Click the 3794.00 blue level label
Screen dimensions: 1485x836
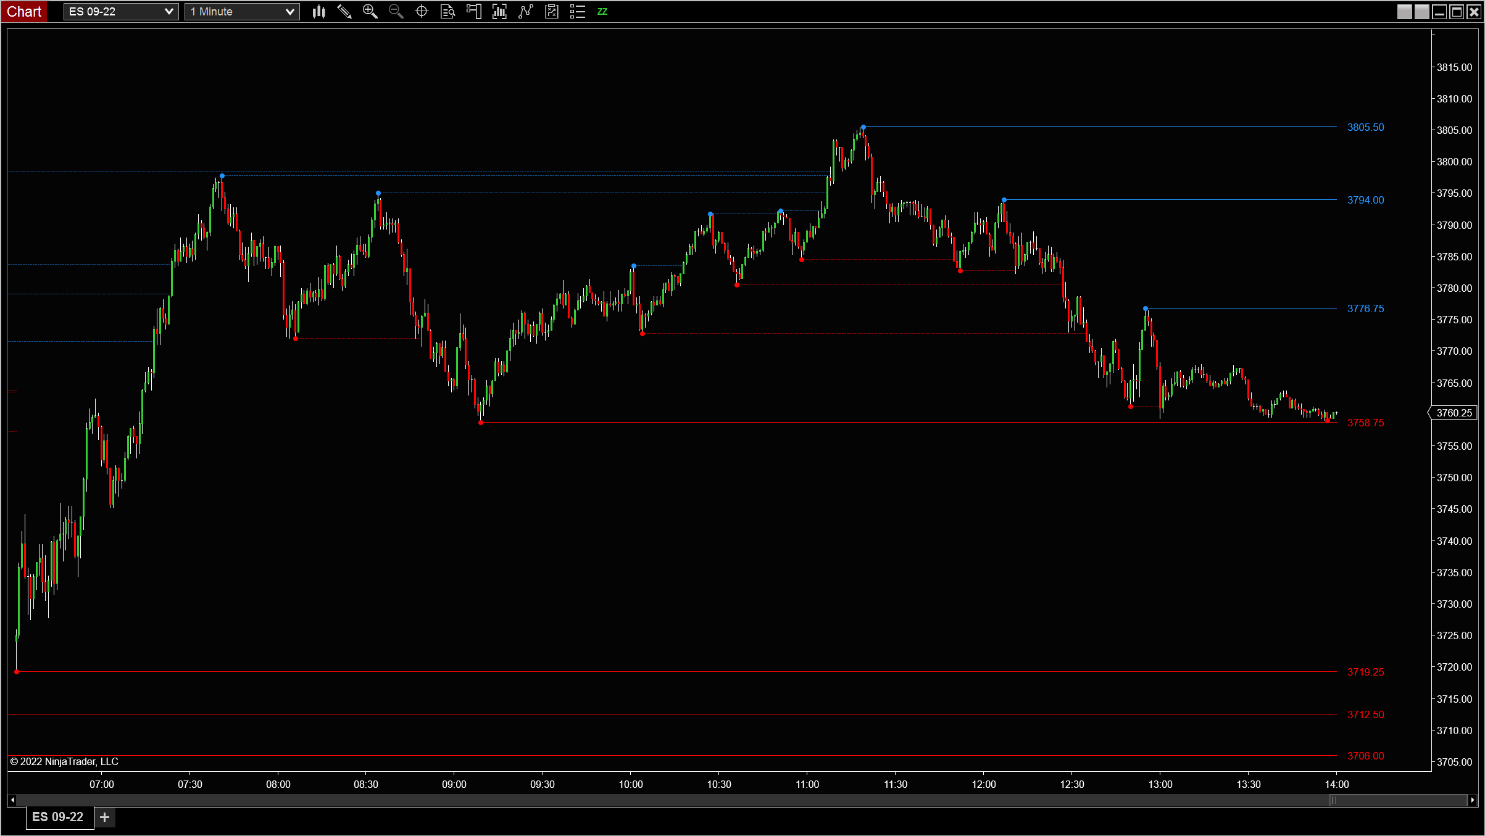pyautogui.click(x=1365, y=200)
